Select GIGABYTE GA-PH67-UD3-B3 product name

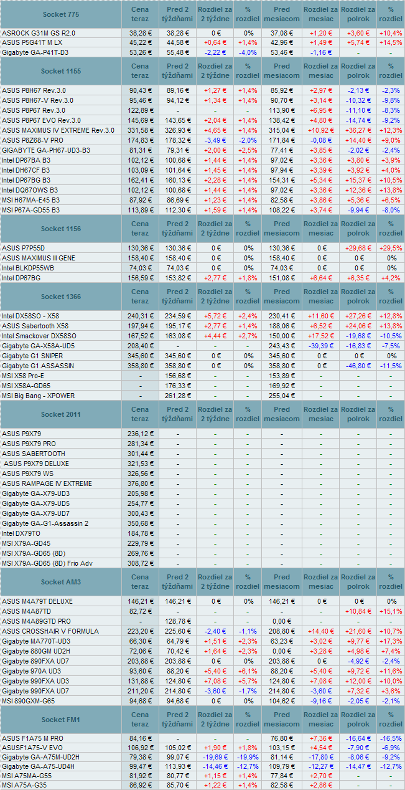pos(46,150)
